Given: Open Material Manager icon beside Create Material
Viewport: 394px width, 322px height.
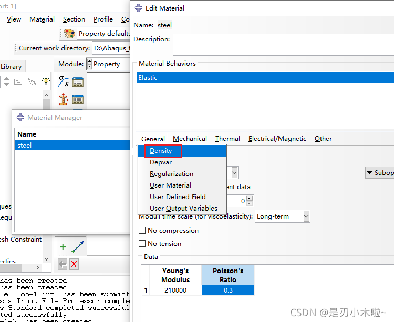Looking at the screenshot, I should pos(78,82).
